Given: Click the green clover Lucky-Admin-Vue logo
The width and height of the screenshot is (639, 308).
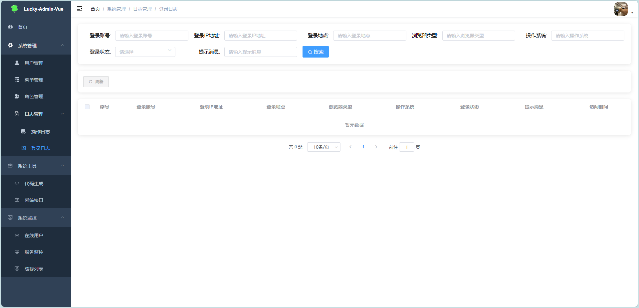Looking at the screenshot, I should point(14,9).
